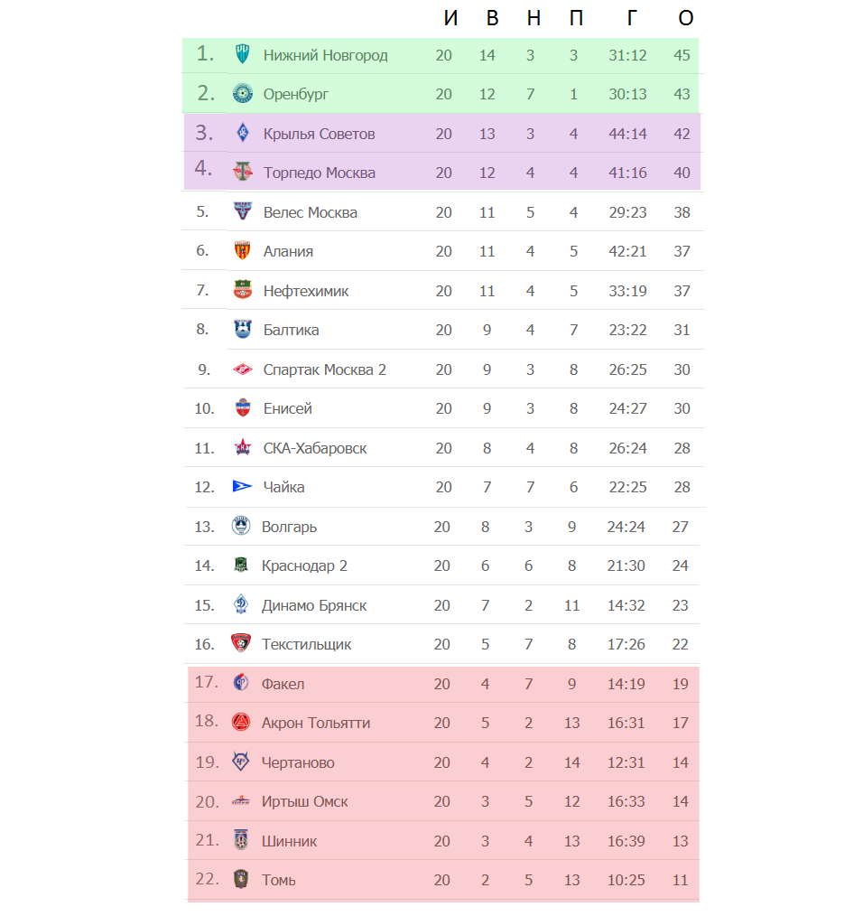Click the Нижний Новгород club logo
Viewport: 863px width, 916px height.
coord(242,54)
